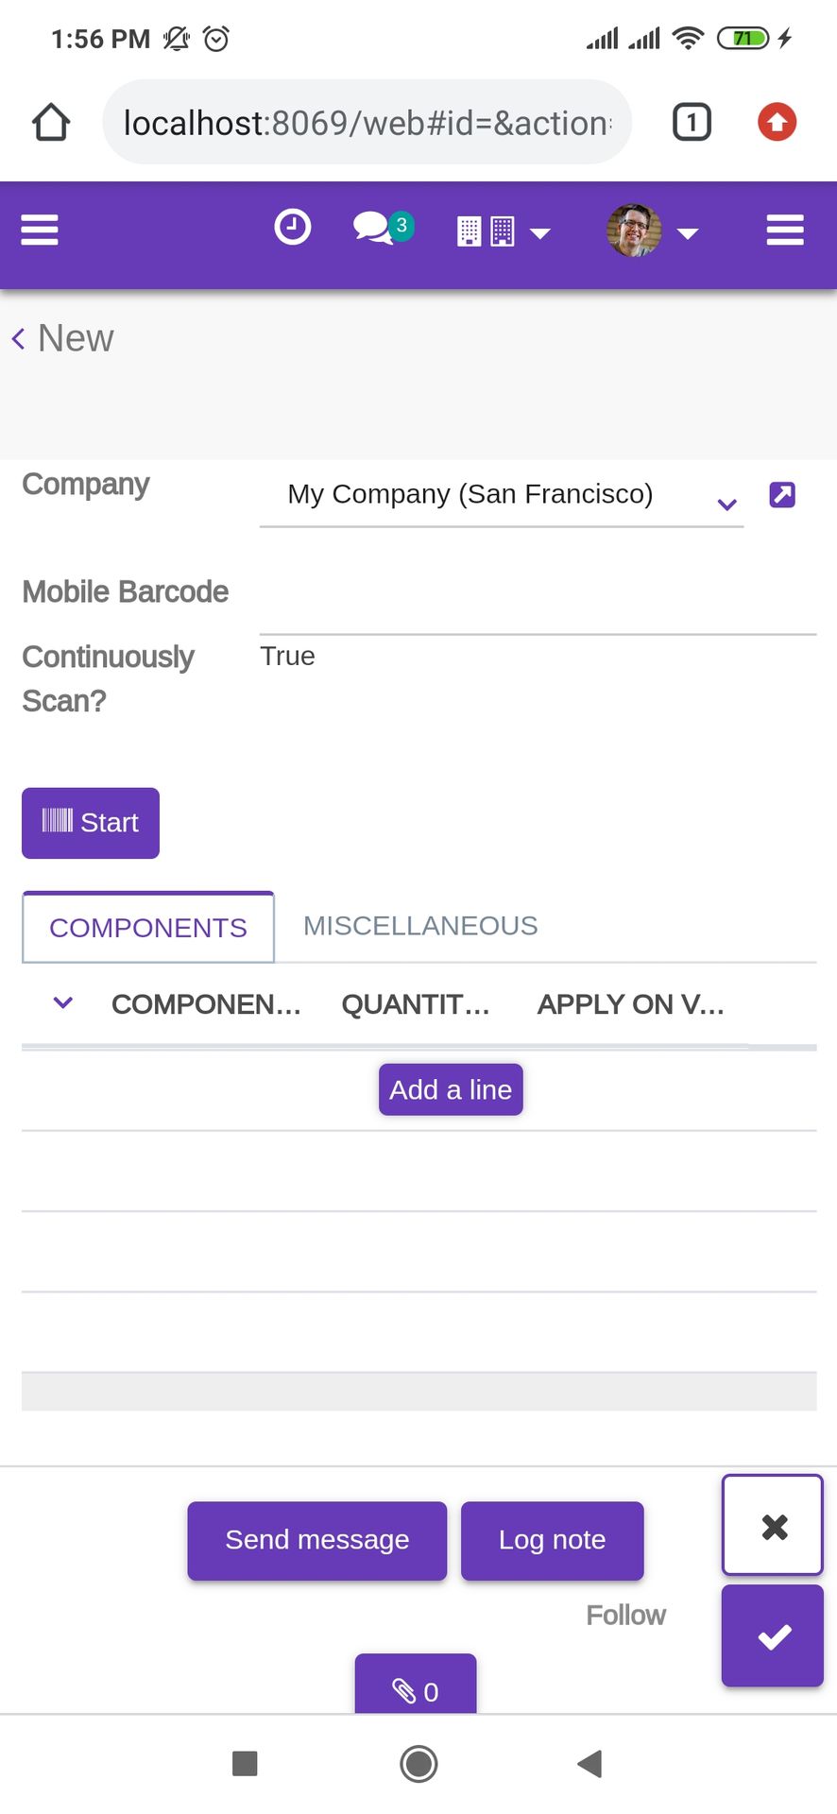Click Add a line button
The image size is (837, 1814).
click(451, 1089)
